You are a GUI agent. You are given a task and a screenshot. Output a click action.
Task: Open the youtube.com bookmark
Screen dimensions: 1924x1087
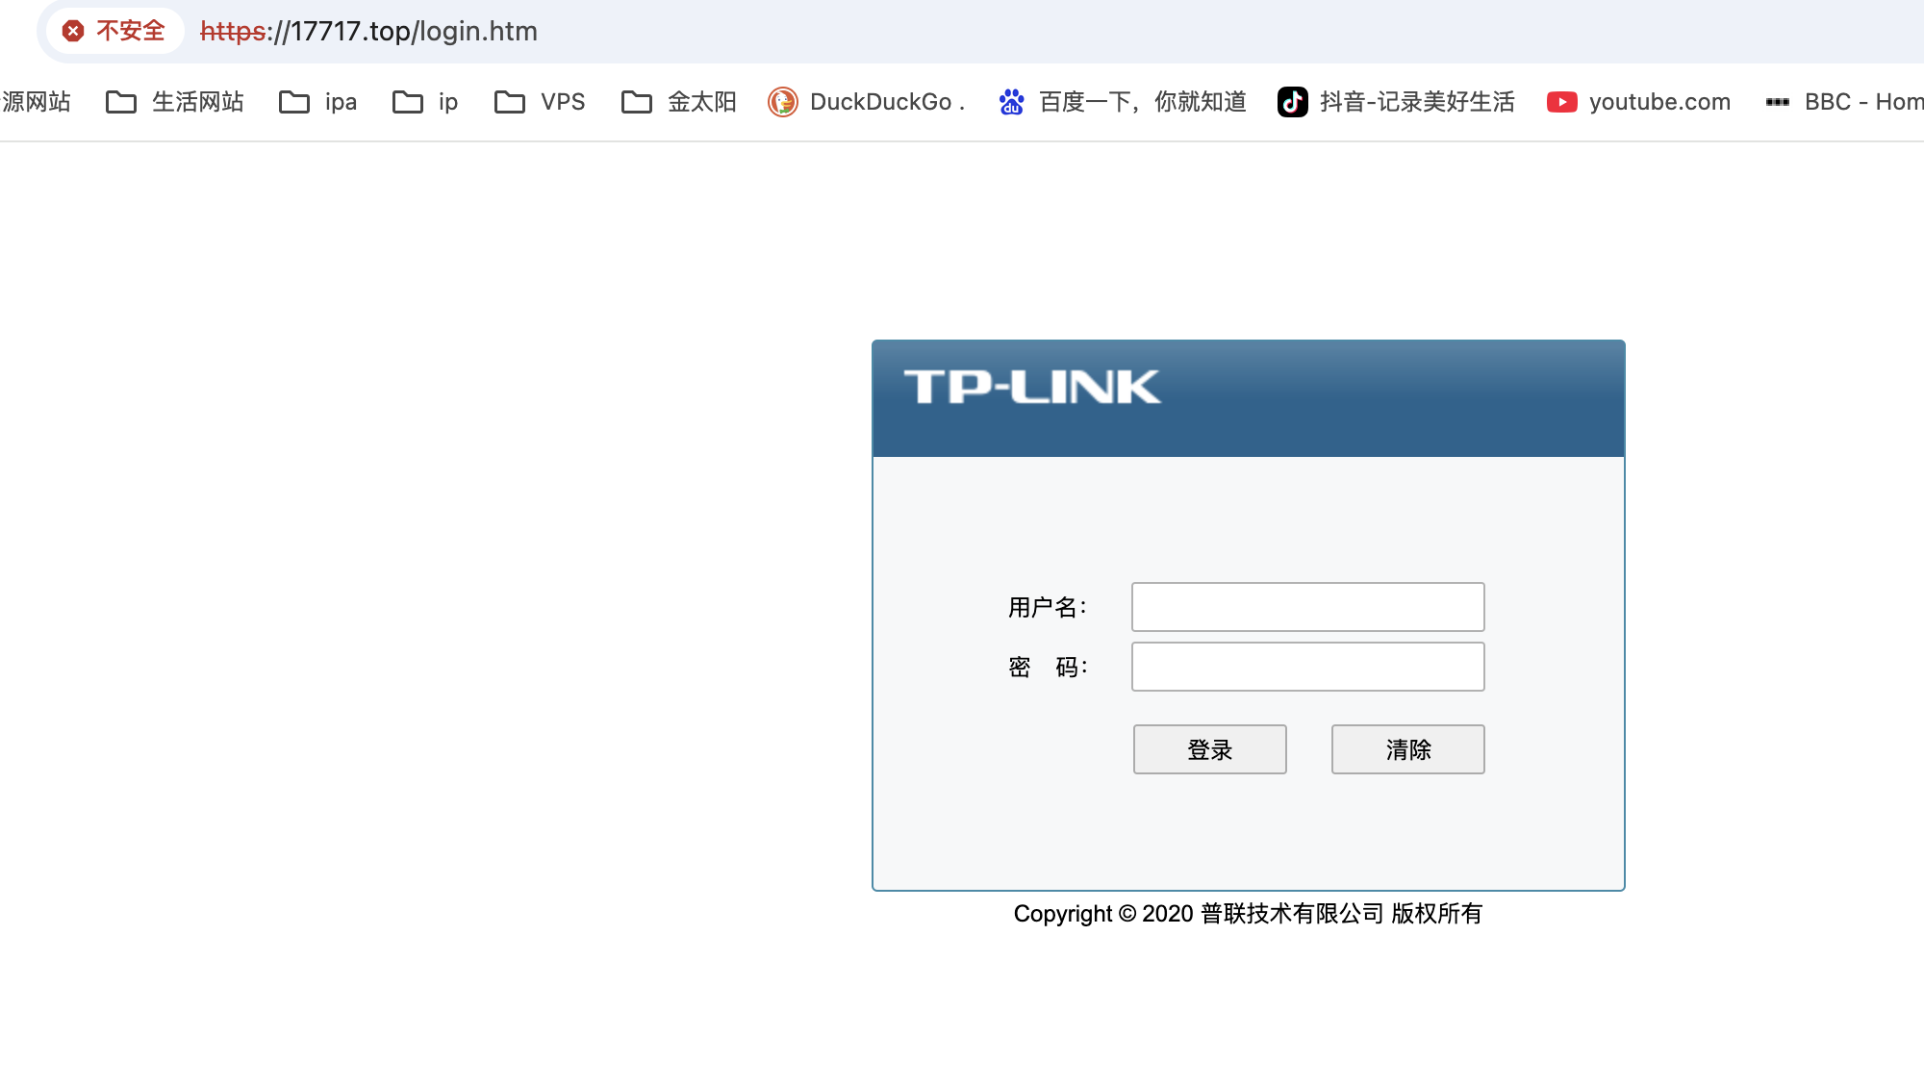pyautogui.click(x=1638, y=102)
